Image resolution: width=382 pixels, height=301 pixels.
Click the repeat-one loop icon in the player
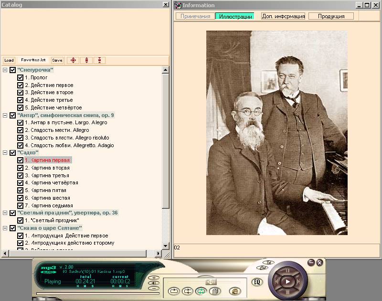tap(174, 291)
